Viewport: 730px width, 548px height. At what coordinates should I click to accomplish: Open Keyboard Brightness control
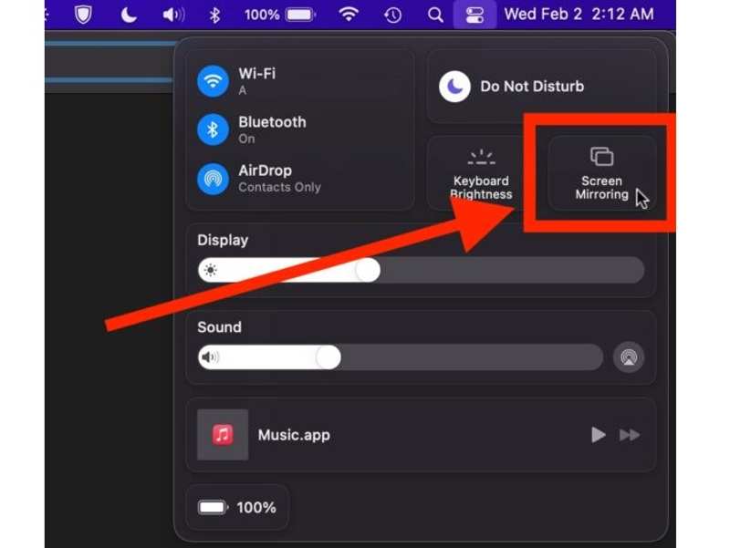click(x=481, y=173)
